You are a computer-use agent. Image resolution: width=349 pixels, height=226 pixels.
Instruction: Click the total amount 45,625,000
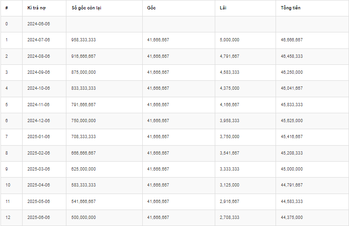(292, 121)
